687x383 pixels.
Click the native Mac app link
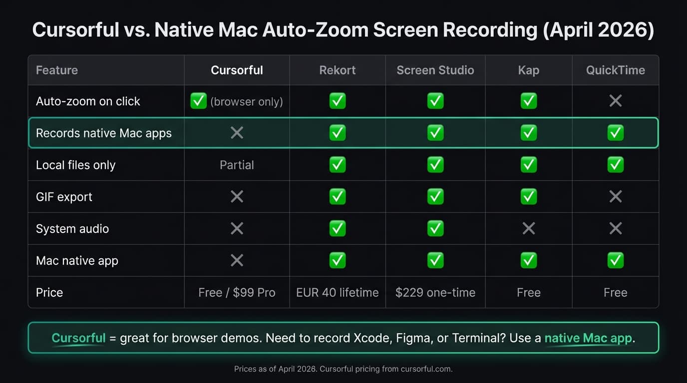point(588,338)
